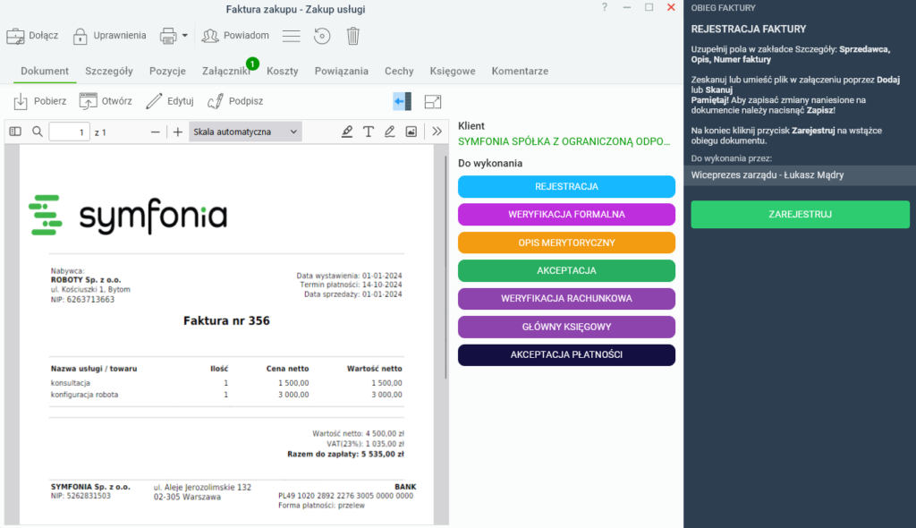Click the Faktura nr 356 heading
The width and height of the screenshot is (916, 528).
pyautogui.click(x=226, y=321)
